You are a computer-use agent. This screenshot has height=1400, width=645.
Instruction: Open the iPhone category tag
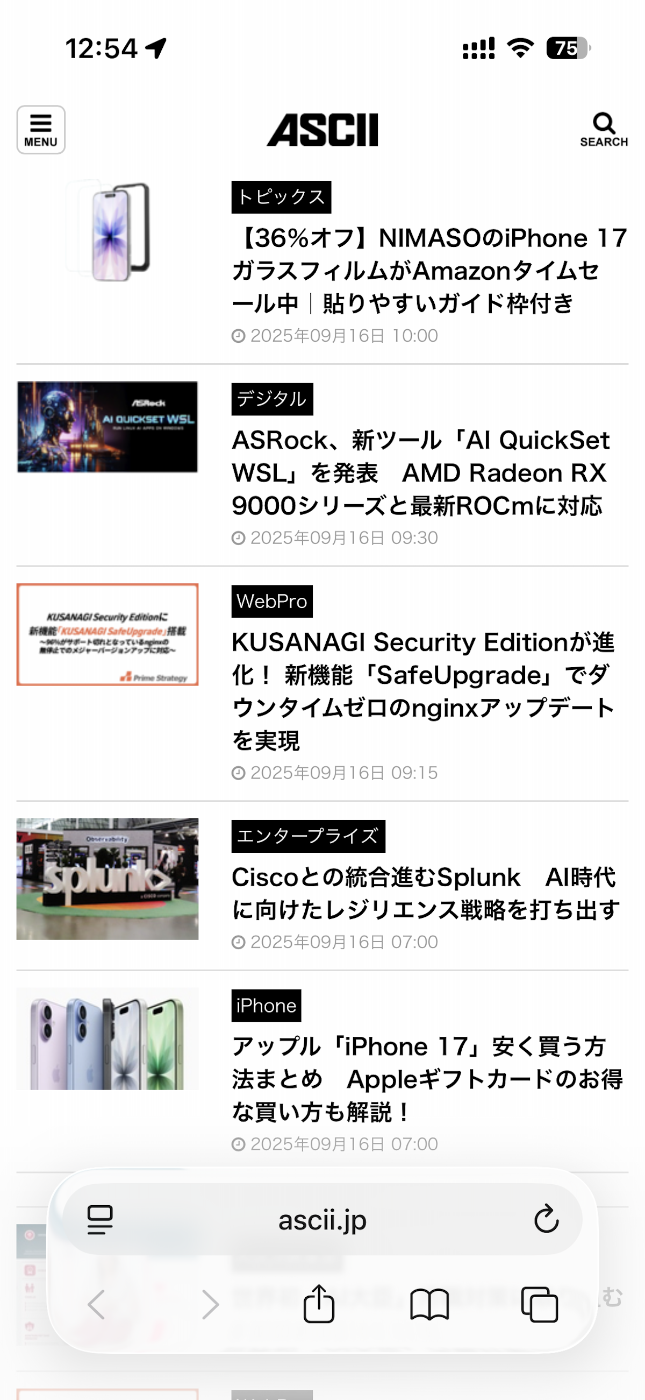[266, 1006]
